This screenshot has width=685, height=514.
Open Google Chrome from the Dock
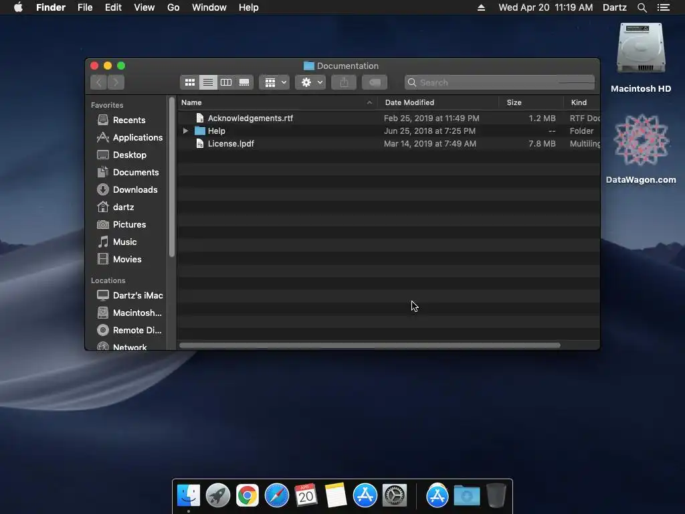pyautogui.click(x=248, y=495)
